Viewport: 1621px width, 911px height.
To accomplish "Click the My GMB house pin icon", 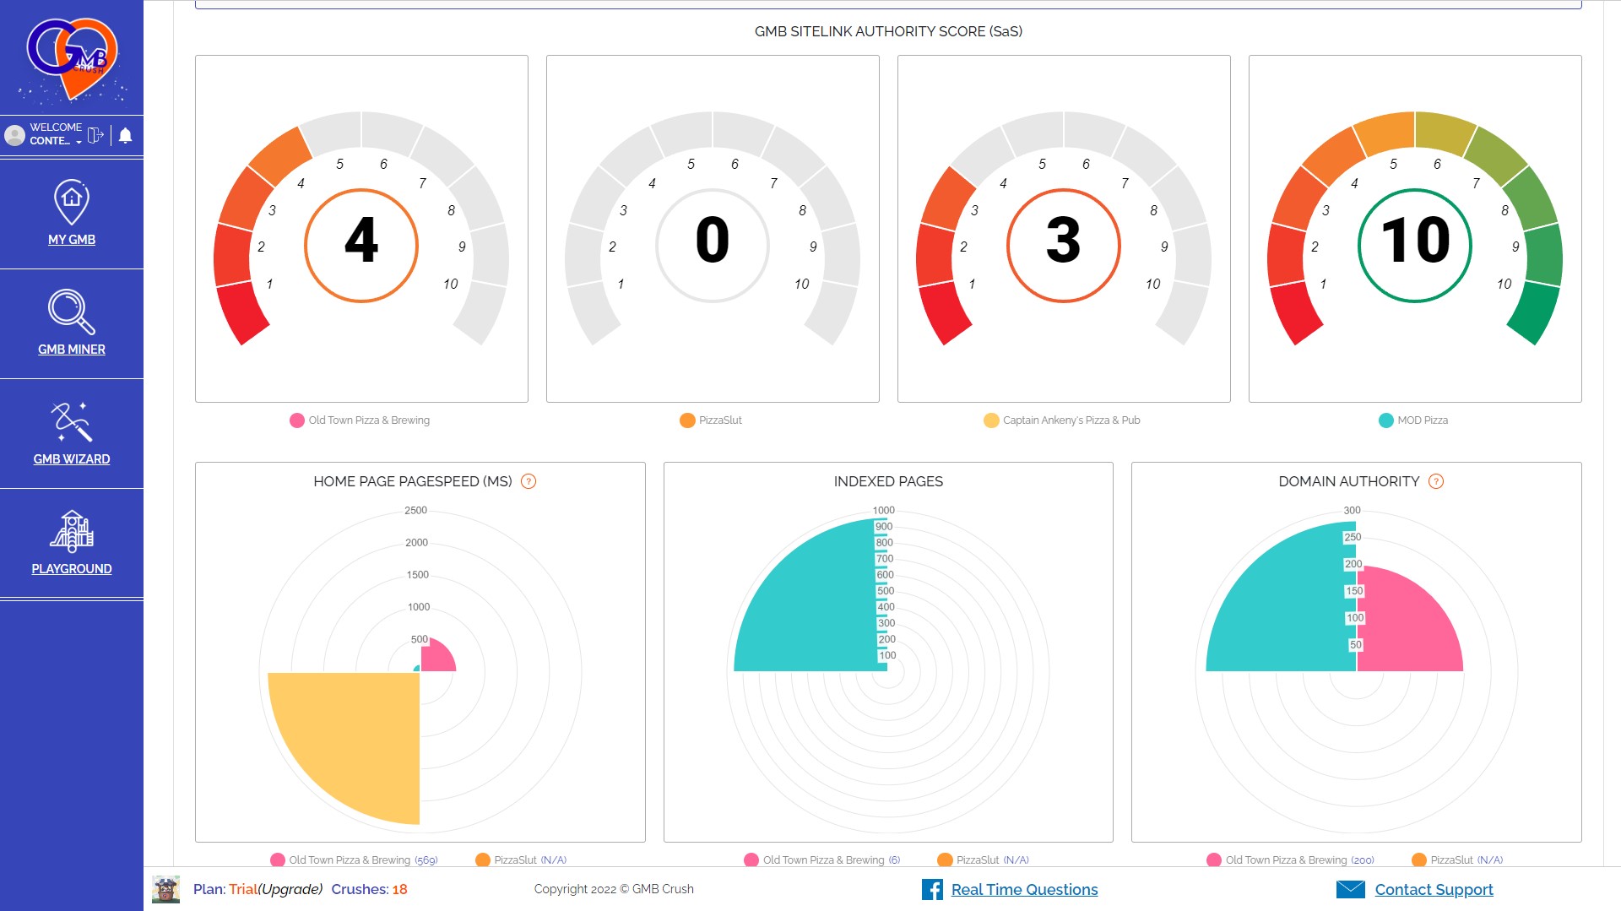I will point(72,202).
